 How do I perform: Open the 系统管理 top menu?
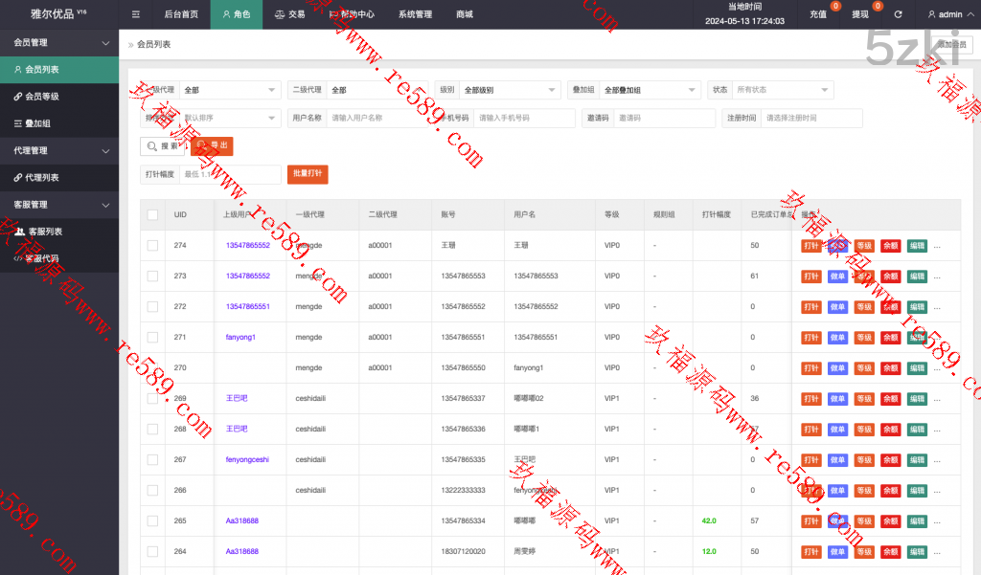point(415,14)
